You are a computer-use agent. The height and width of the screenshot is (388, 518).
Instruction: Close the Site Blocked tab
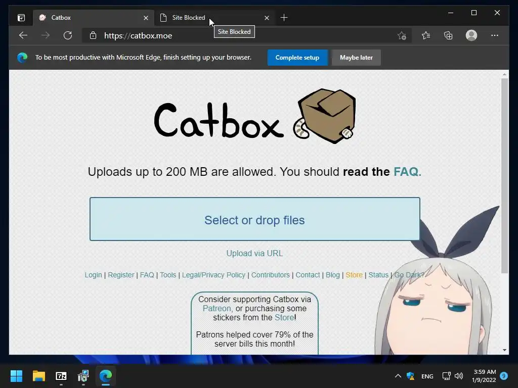pyautogui.click(x=267, y=18)
